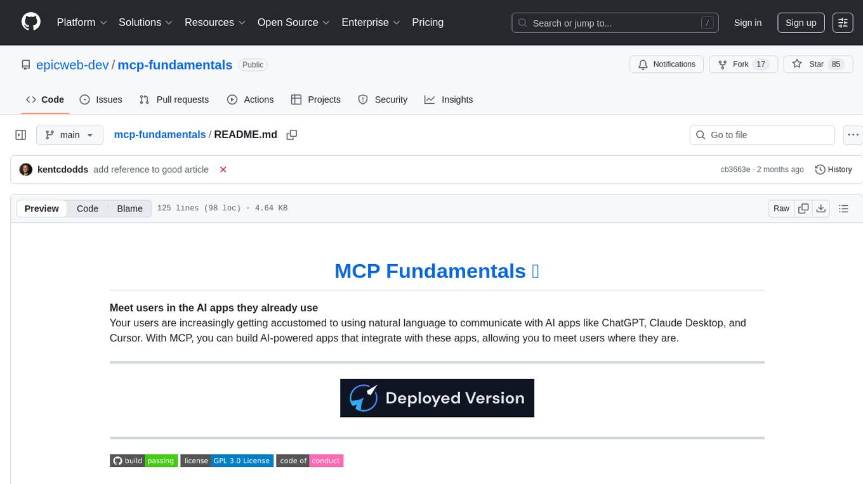Expand the Platform menu
The width and height of the screenshot is (863, 484).
point(82,22)
